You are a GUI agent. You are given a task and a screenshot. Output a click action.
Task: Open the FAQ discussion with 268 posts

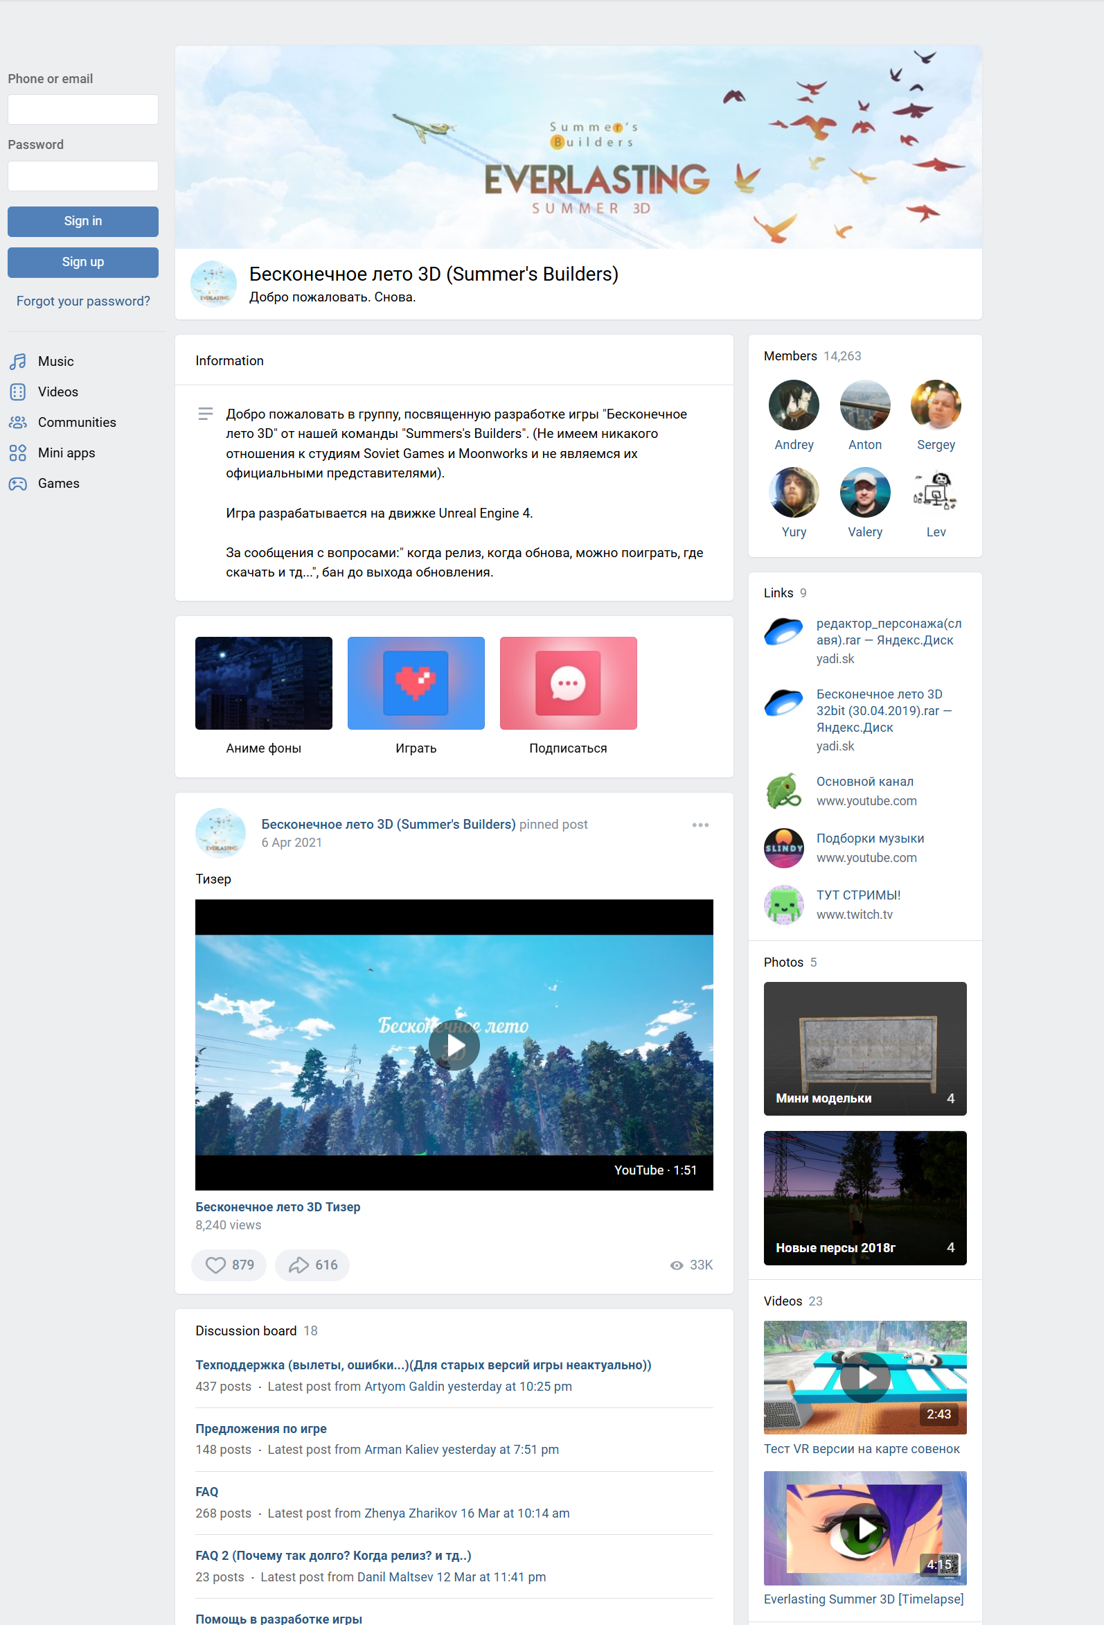(207, 1492)
